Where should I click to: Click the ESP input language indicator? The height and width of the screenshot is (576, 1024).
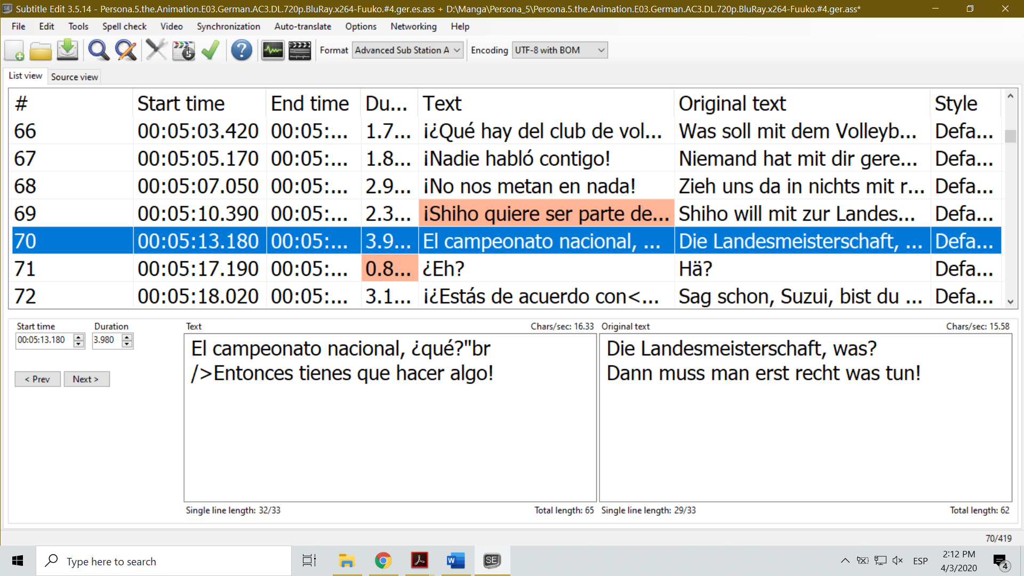(x=920, y=561)
